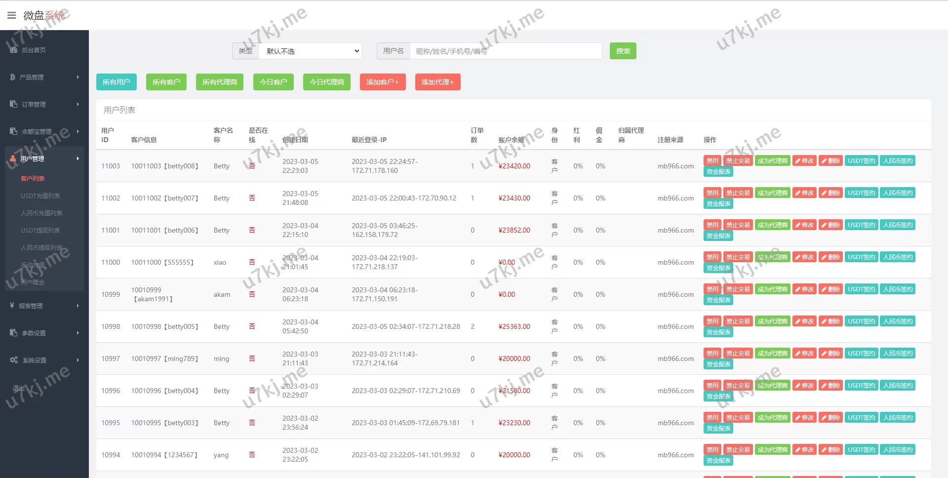The height and width of the screenshot is (478, 948).
Task: Focus the 用户名 search input field
Action: pos(506,51)
